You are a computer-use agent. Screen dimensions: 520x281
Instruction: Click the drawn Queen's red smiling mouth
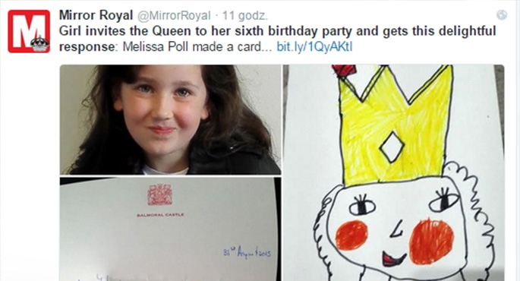coord(394,258)
